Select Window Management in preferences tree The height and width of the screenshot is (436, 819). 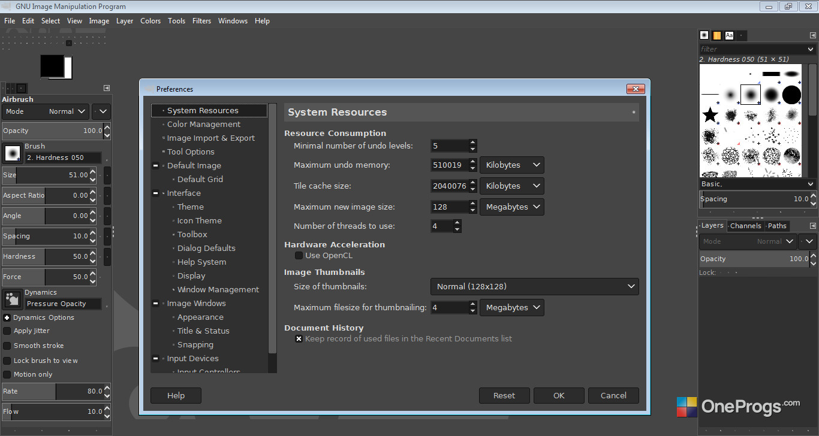[218, 290]
